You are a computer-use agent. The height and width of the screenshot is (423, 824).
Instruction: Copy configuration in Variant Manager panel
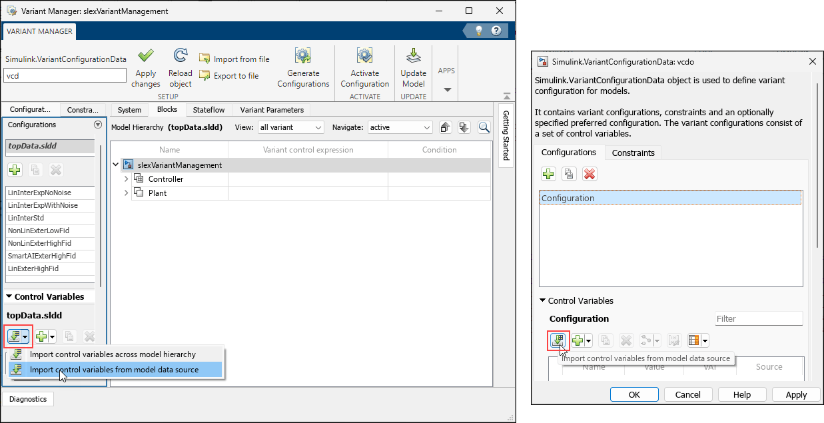pos(36,170)
